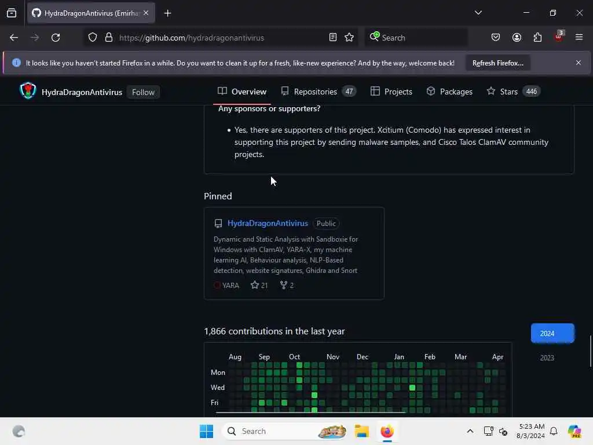Switch to the Packages tab

pos(449,92)
